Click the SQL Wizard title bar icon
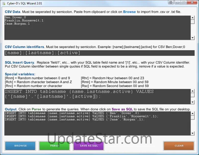 (x=4, y=3)
